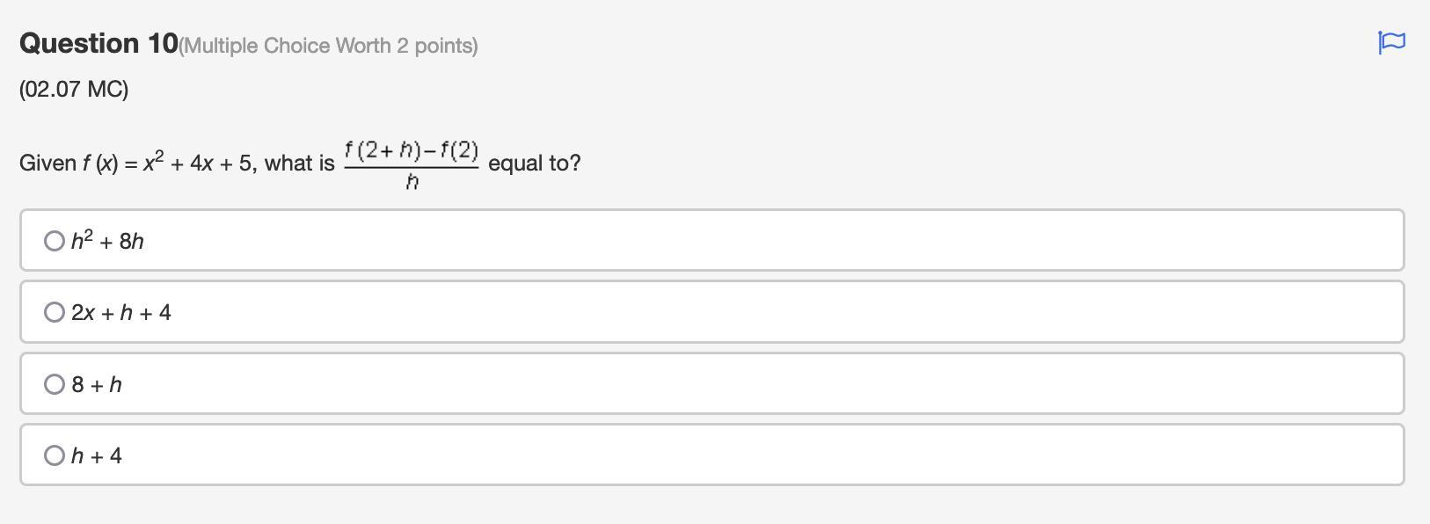The width and height of the screenshot is (1430, 524).
Task: Click the f(x) = x² + 4x + 5 definition
Action: pyautogui.click(x=167, y=164)
